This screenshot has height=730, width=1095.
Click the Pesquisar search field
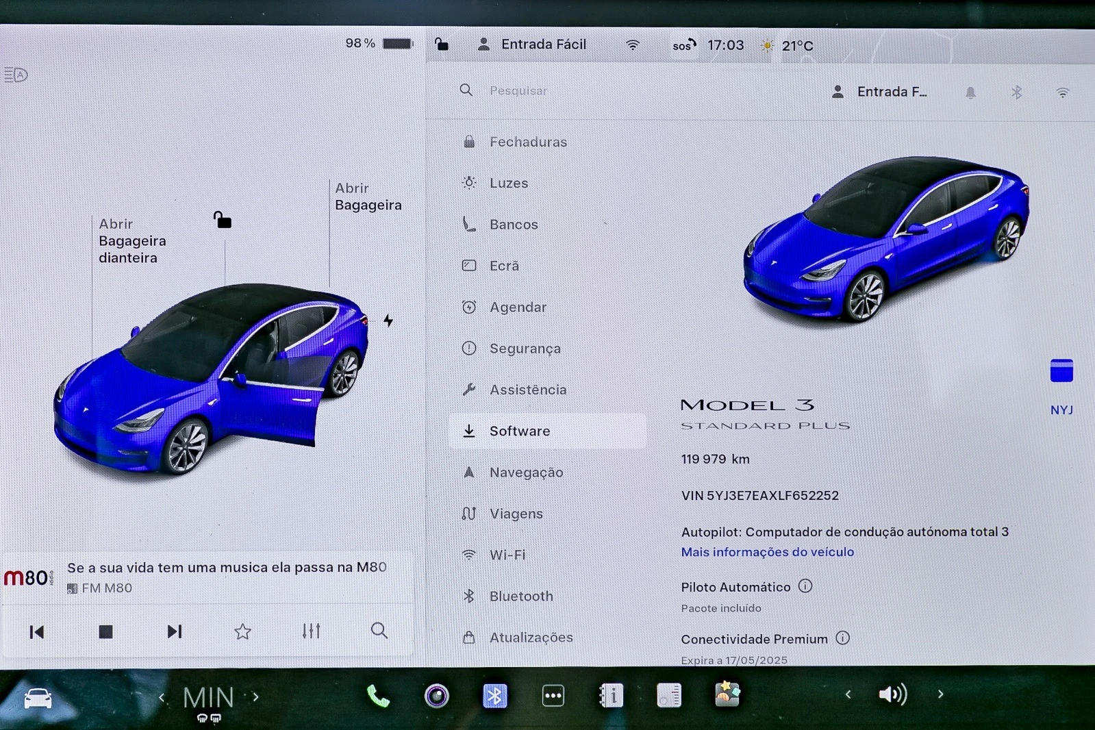(518, 90)
